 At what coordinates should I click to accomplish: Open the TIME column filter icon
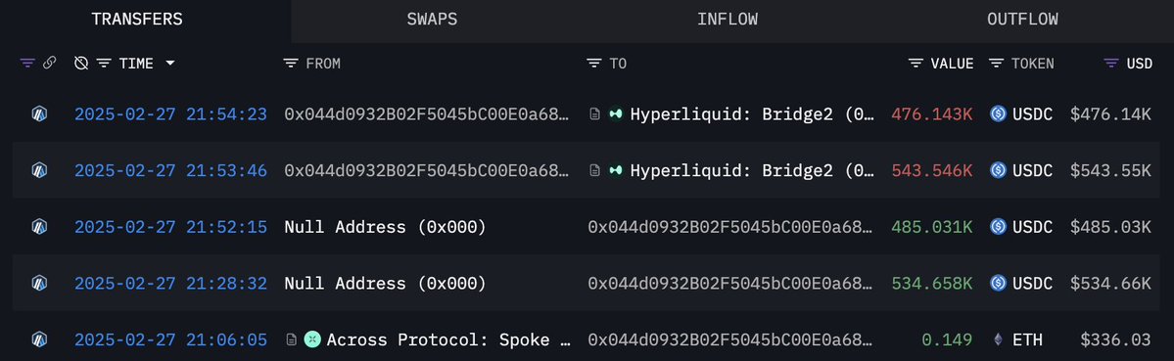[x=104, y=64]
